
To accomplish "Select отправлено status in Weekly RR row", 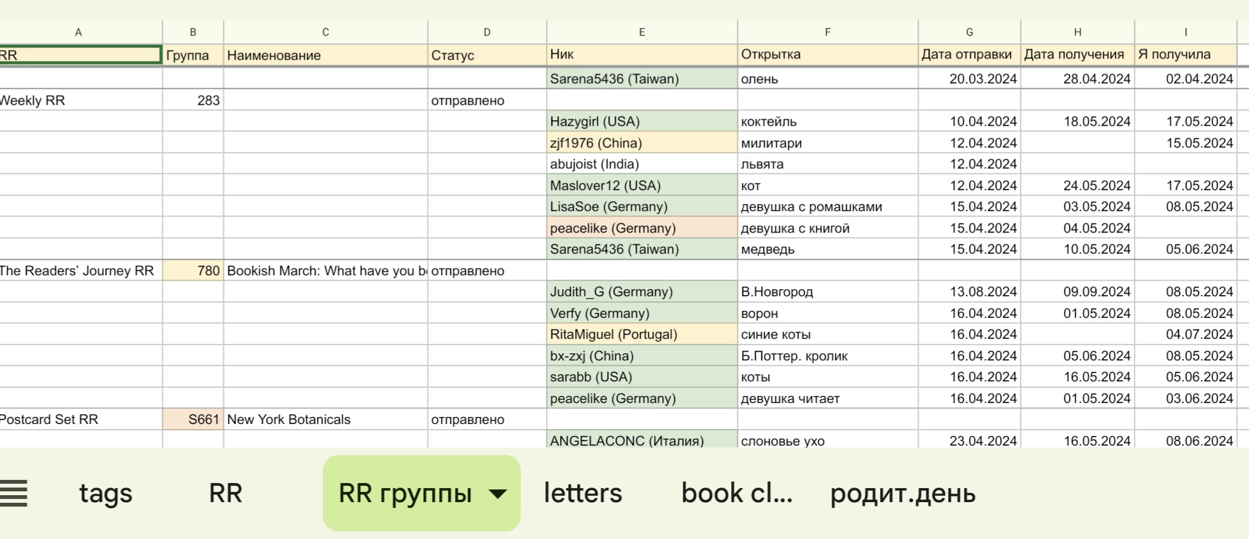I will 487,100.
